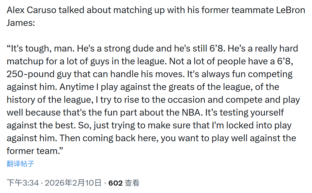Click the phrase former teammate in first line
Screen dimensions: 312x193
tap(238, 10)
